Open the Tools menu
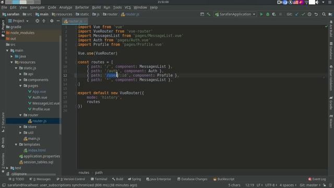Viewport: 334px width, 188px height. (117, 7)
